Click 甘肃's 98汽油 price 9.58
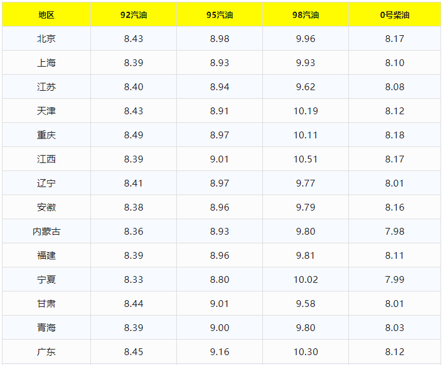 pos(306,304)
